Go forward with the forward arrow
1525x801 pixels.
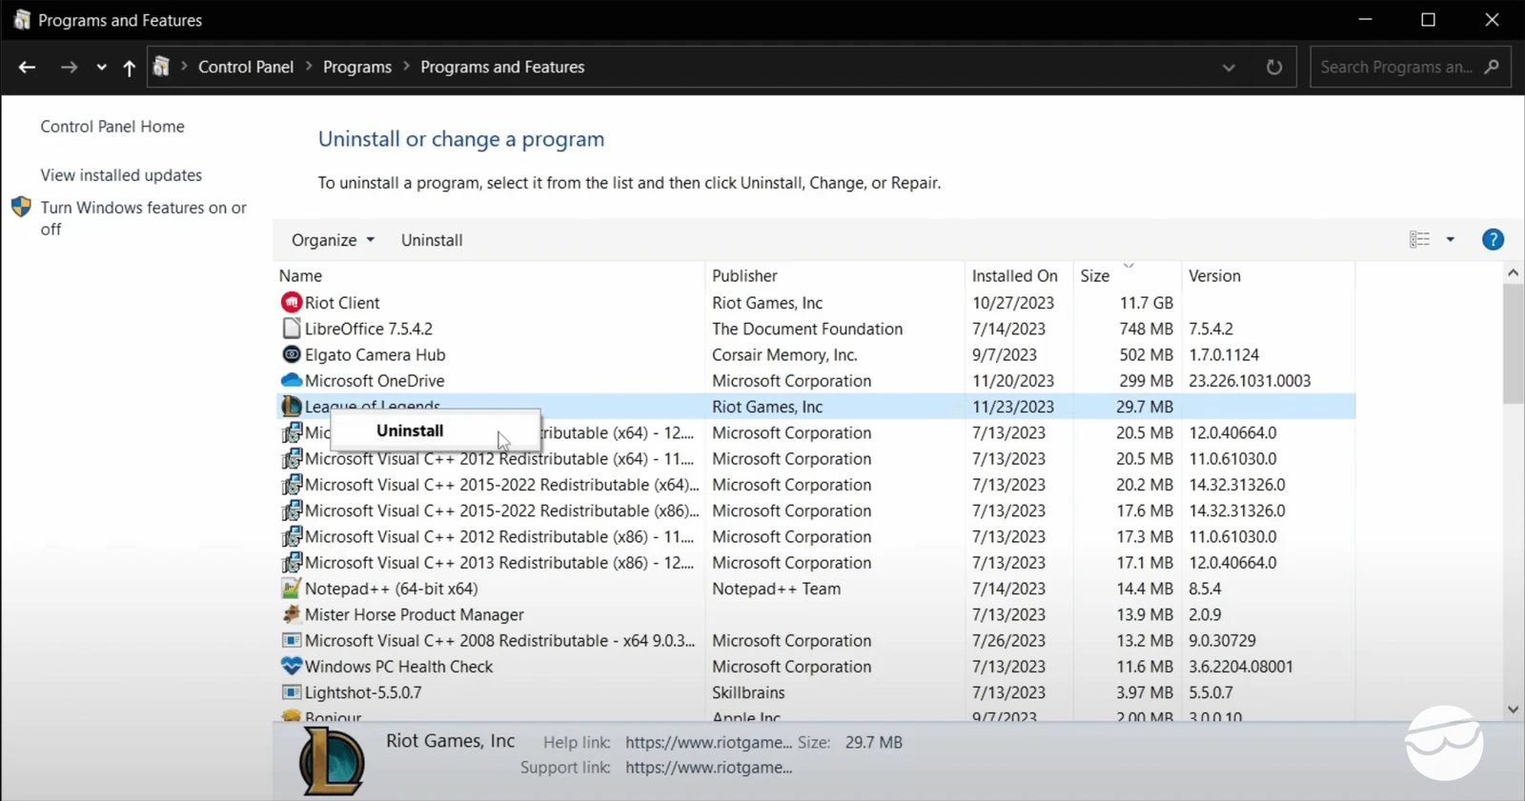click(69, 67)
